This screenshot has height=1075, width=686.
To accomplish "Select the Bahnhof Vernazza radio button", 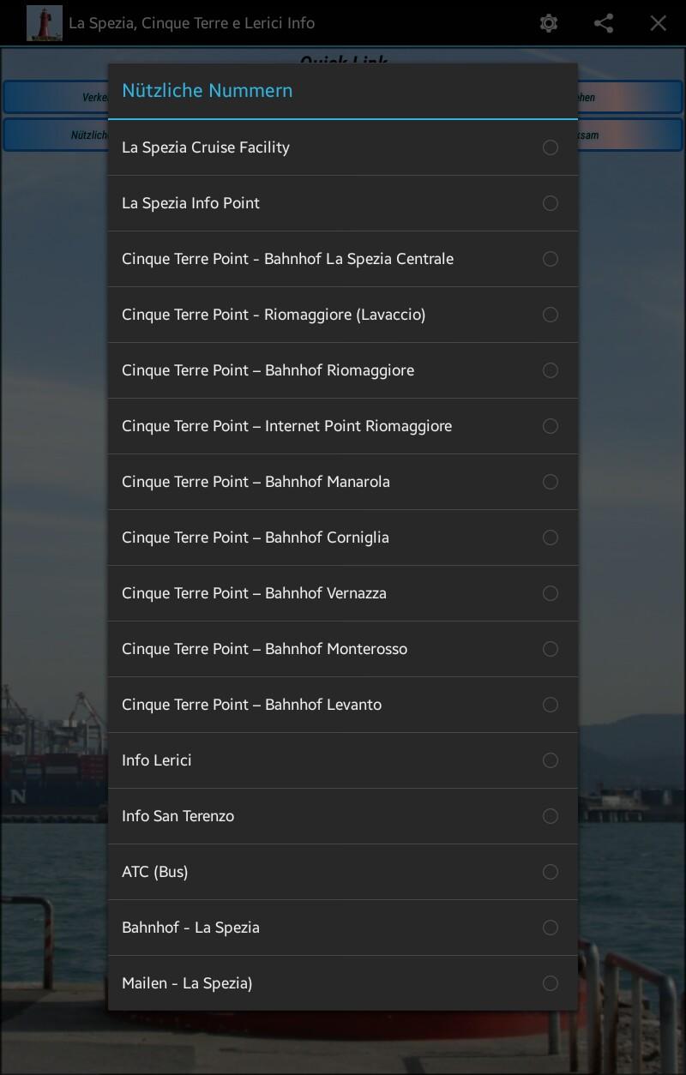I will pos(551,593).
